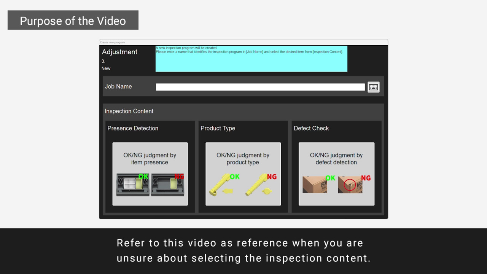This screenshot has height=274, width=487.
Task: Click the Inspection Content section header
Action: click(x=129, y=111)
